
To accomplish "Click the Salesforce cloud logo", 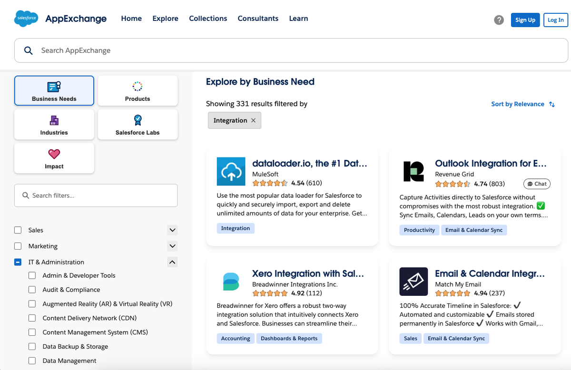I will 26,19.
